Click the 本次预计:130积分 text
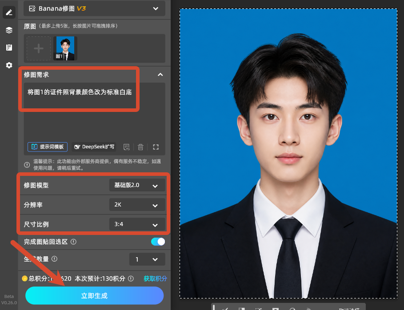 pyautogui.click(x=100, y=278)
